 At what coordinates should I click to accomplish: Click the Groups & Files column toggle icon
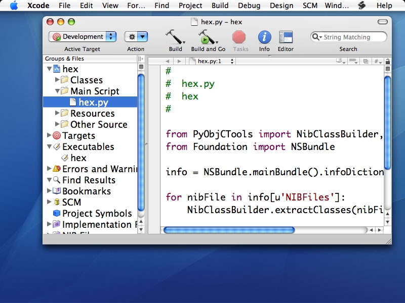pyautogui.click(x=141, y=59)
